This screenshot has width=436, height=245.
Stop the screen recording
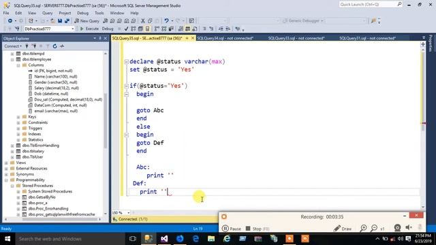pos(258,229)
